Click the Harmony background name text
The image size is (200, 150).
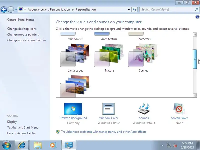click(73, 123)
